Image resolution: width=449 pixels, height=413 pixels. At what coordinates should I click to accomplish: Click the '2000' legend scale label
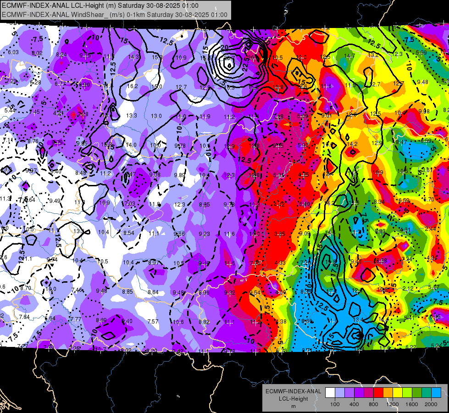(x=431, y=404)
